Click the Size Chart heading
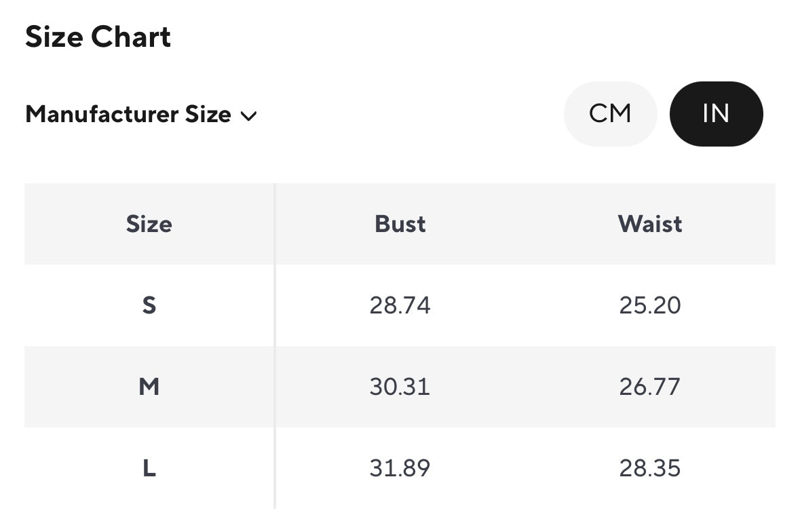The image size is (800, 515). [98, 37]
